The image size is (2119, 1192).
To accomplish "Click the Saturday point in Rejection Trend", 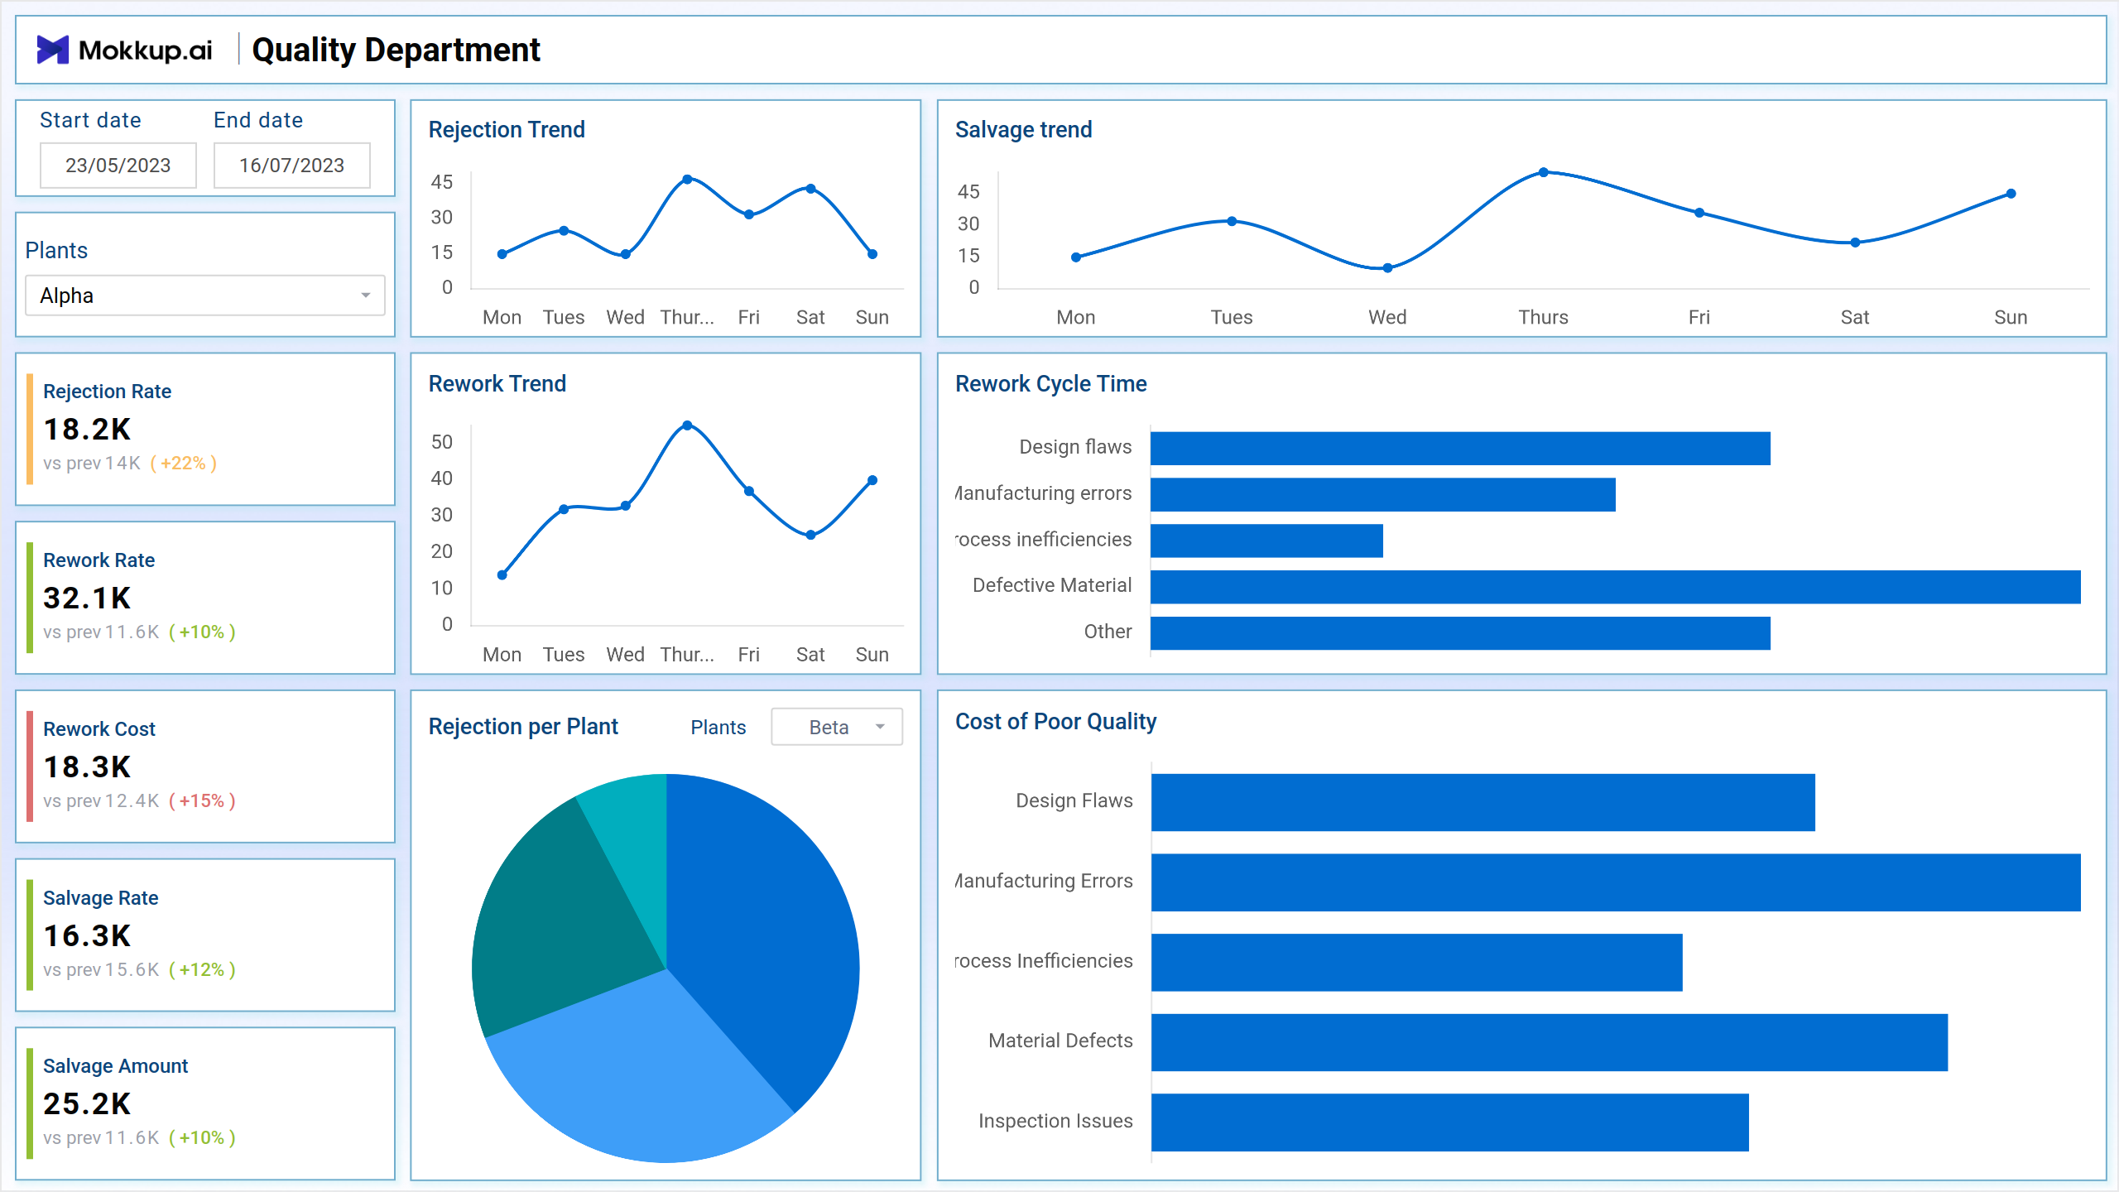I will tap(810, 189).
